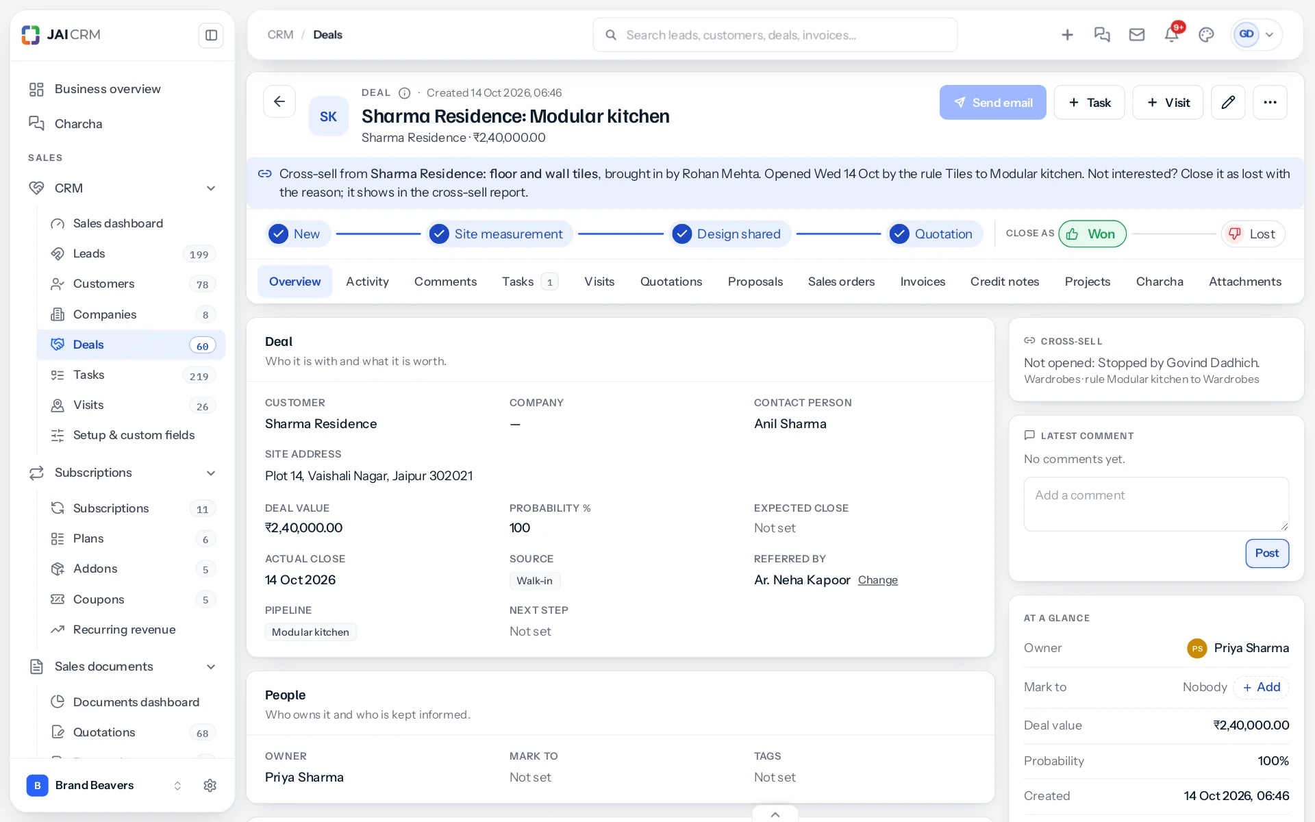Click Change link beside Ar. Neha Kapoor
1315x822 pixels.
pos(877,580)
